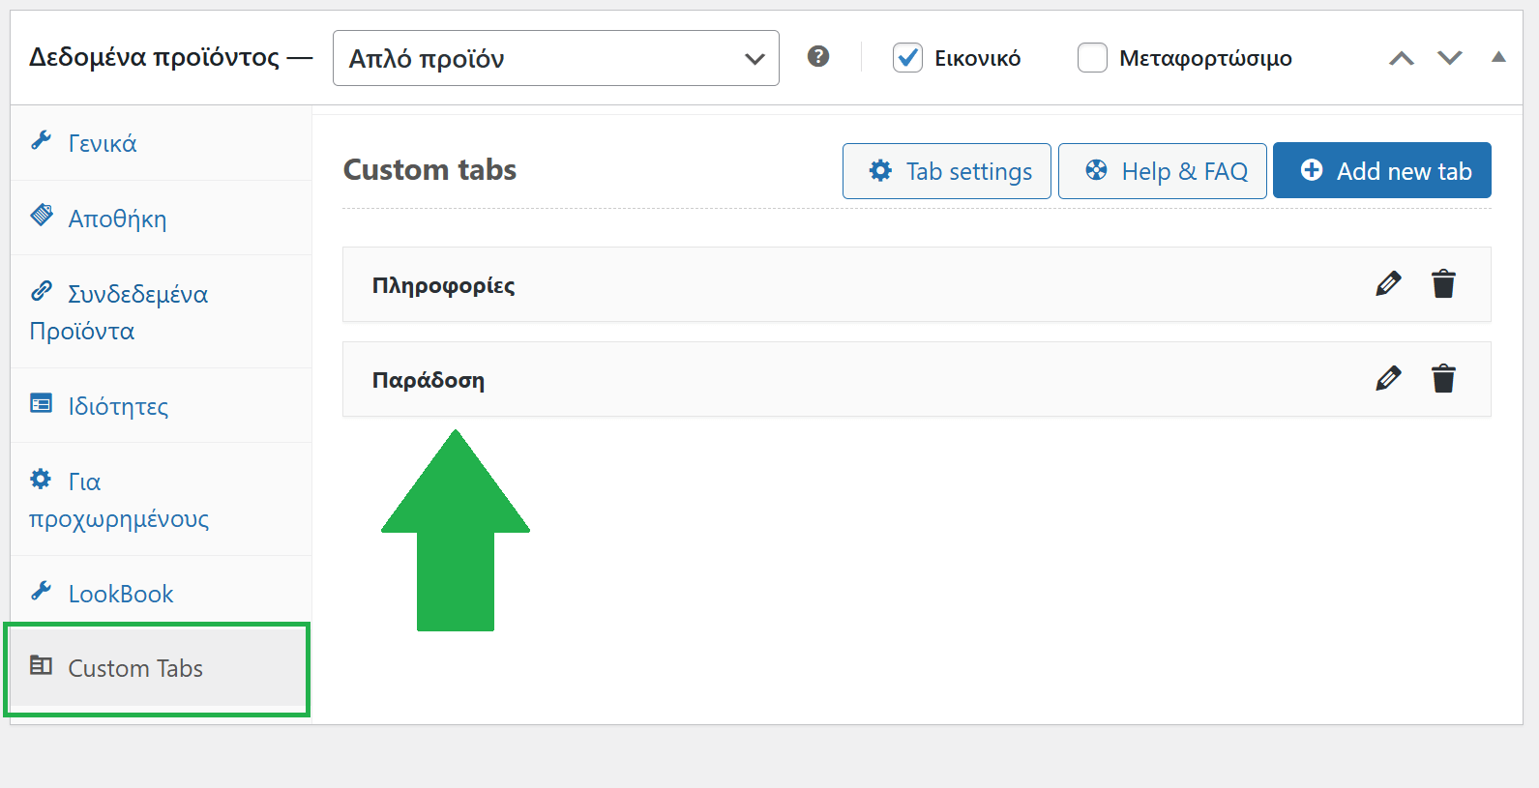Click the pencil edit icon for Πληροφορίες
Image resolution: width=1539 pixels, height=788 pixels.
tap(1388, 284)
